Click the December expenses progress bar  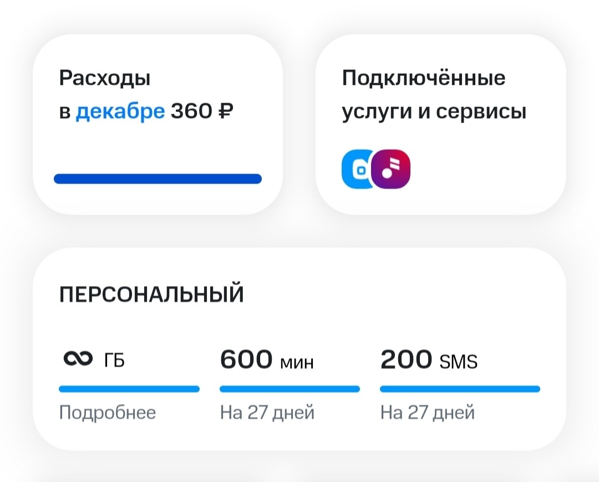(158, 178)
